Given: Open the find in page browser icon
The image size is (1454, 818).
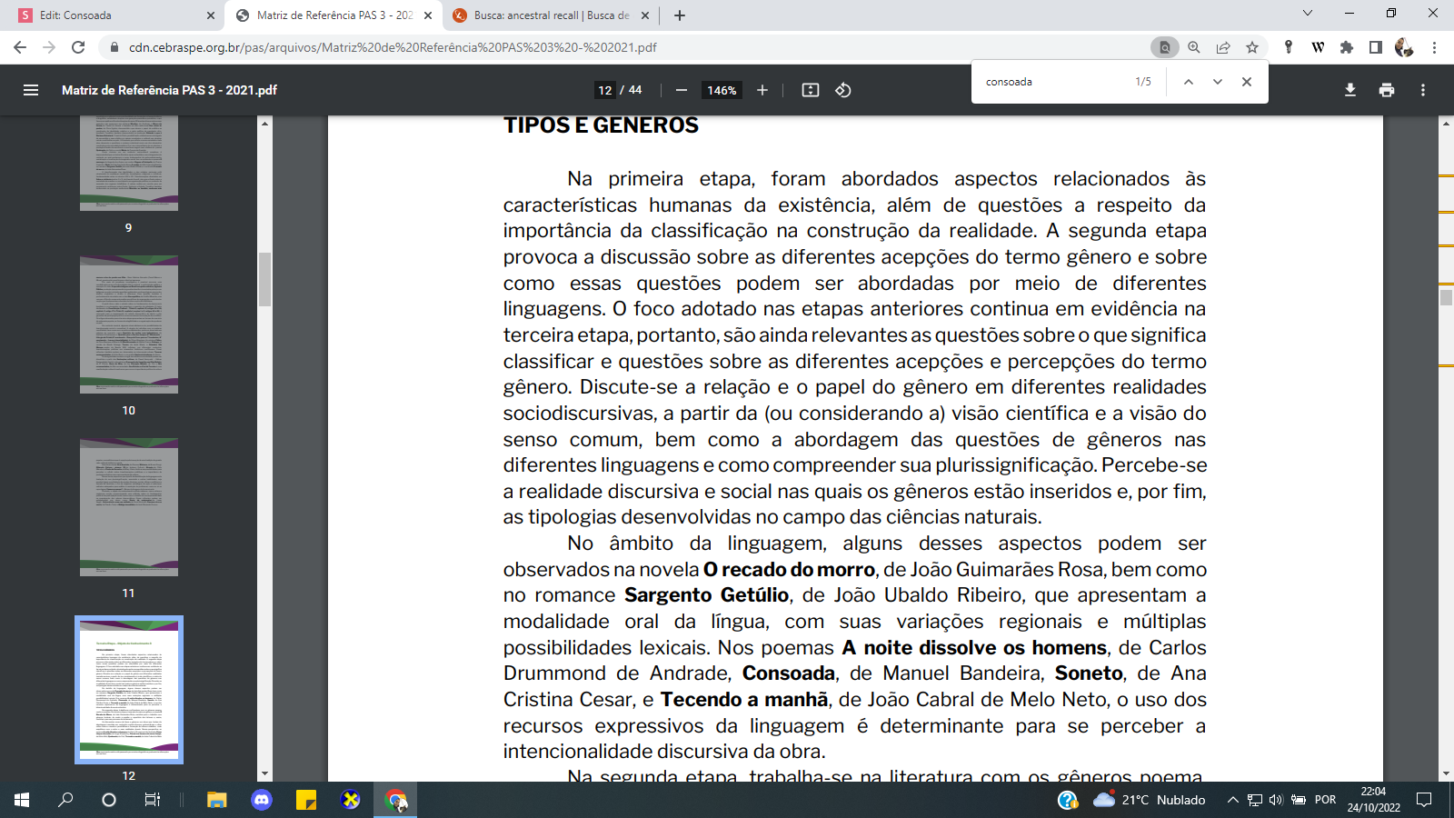Looking at the screenshot, I should [x=1164, y=47].
